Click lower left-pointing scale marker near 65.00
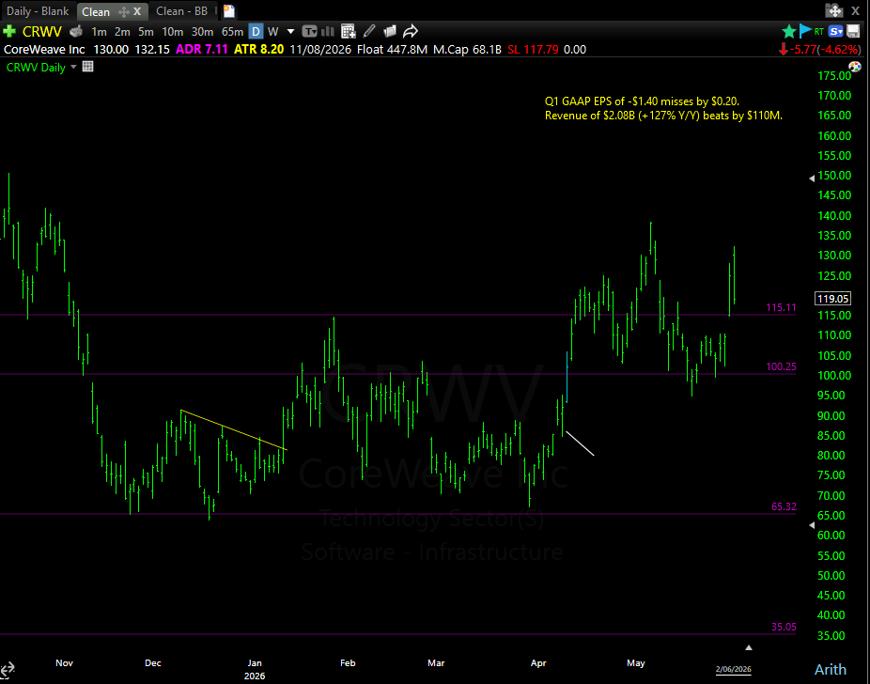Image resolution: width=870 pixels, height=684 pixels. pos(812,525)
